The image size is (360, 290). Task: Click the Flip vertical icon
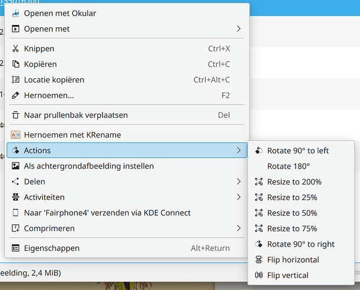(x=259, y=275)
